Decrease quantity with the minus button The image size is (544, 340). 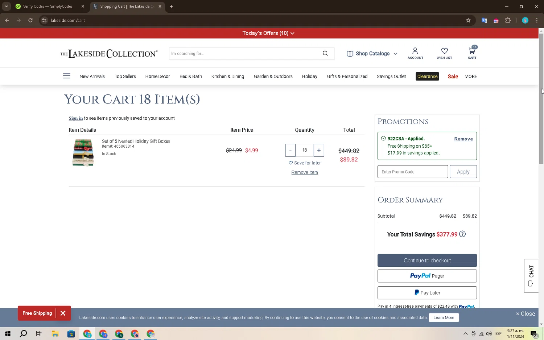(x=290, y=150)
